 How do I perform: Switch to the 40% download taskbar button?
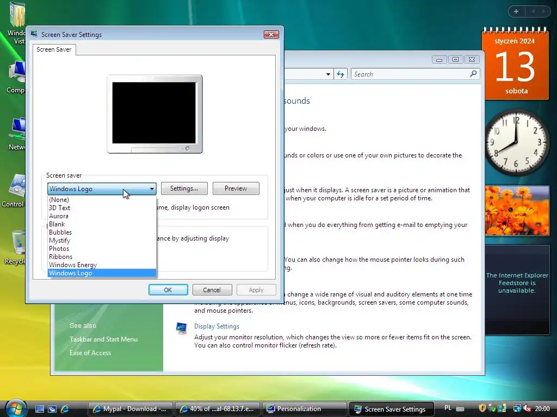[x=218, y=409]
